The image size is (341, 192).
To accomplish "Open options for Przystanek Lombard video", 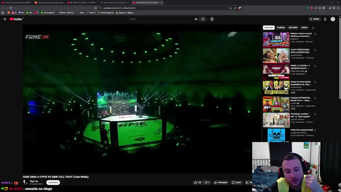I will (x=315, y=114).
